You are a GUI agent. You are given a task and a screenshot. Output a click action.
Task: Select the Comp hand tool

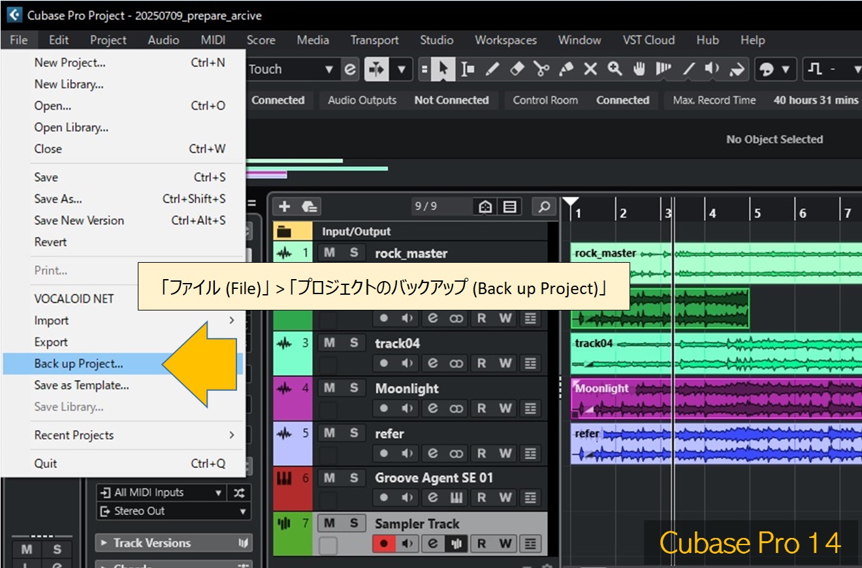639,69
